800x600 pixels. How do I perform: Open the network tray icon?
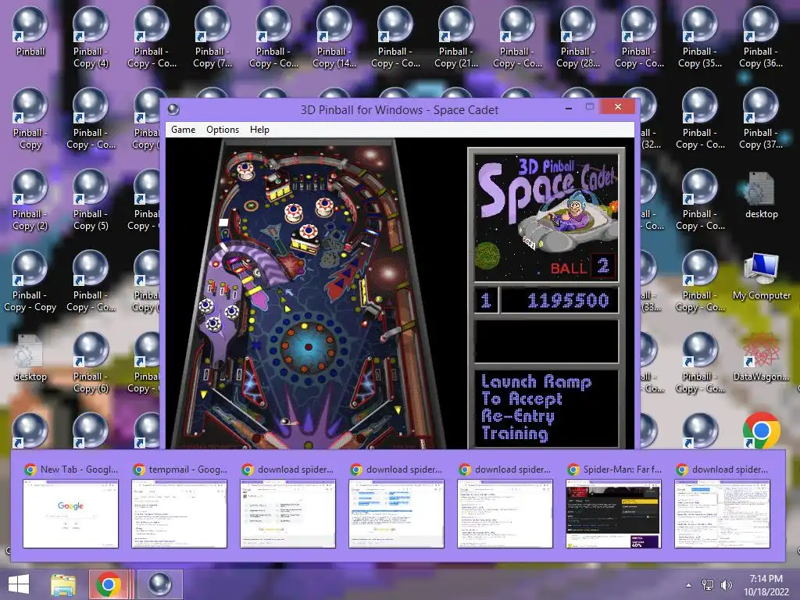[x=708, y=585]
